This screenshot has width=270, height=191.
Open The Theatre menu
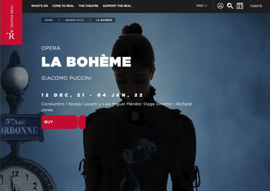point(89,6)
